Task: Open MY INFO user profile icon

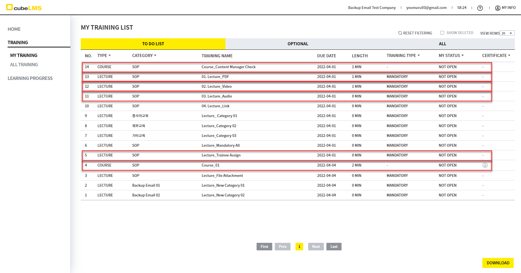Action: [498, 8]
